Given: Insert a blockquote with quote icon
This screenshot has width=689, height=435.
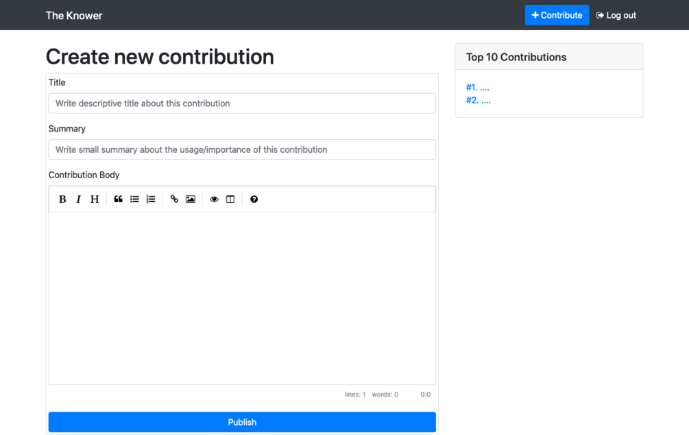Looking at the screenshot, I should pyautogui.click(x=118, y=199).
